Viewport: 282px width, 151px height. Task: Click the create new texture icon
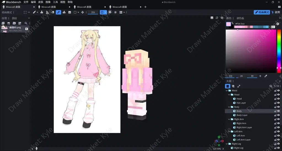coord(3,23)
